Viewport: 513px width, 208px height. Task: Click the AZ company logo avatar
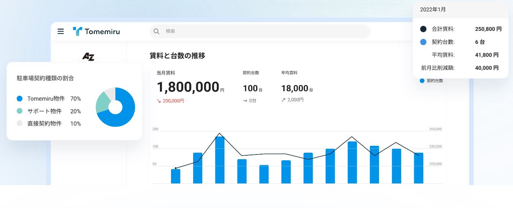(x=88, y=56)
